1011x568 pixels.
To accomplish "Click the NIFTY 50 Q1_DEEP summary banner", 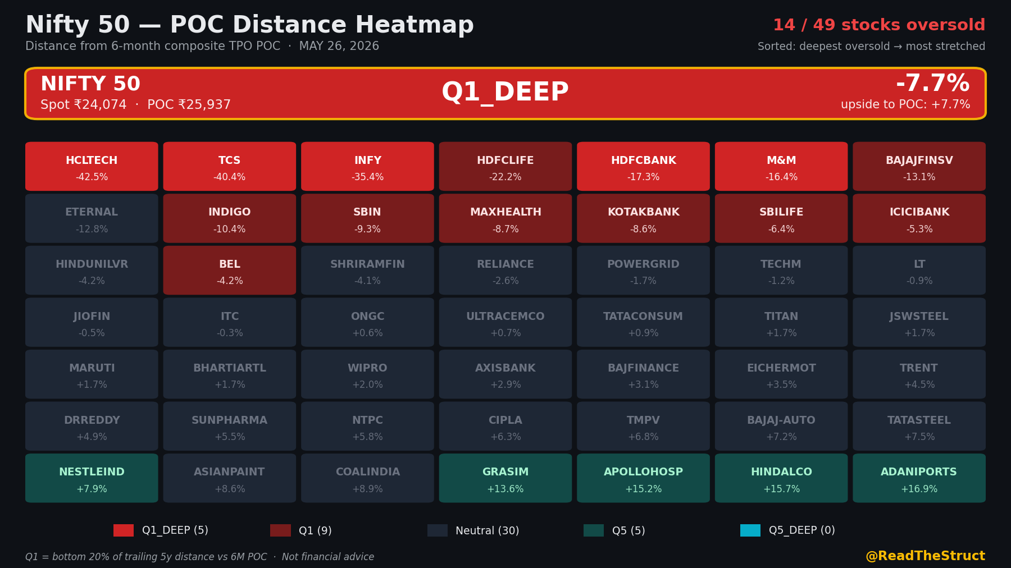I will [x=505, y=94].
